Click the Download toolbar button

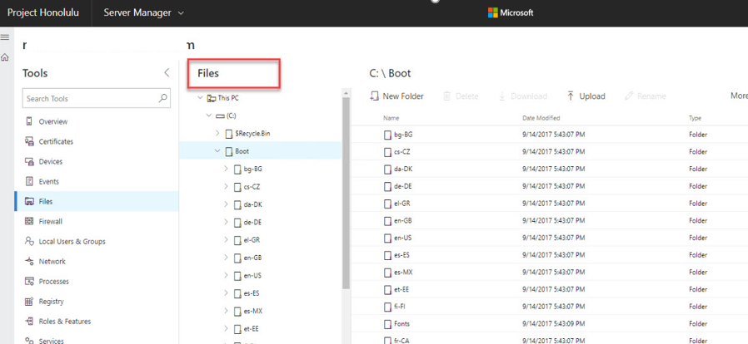[523, 96]
